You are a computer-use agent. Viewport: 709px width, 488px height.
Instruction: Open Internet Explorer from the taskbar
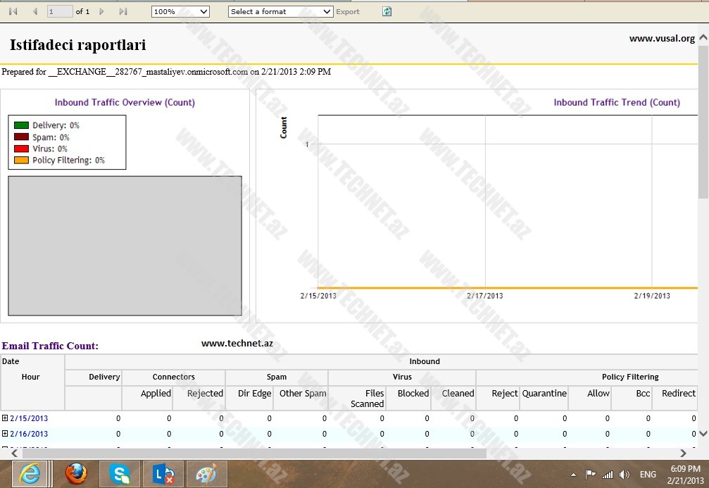[29, 475]
